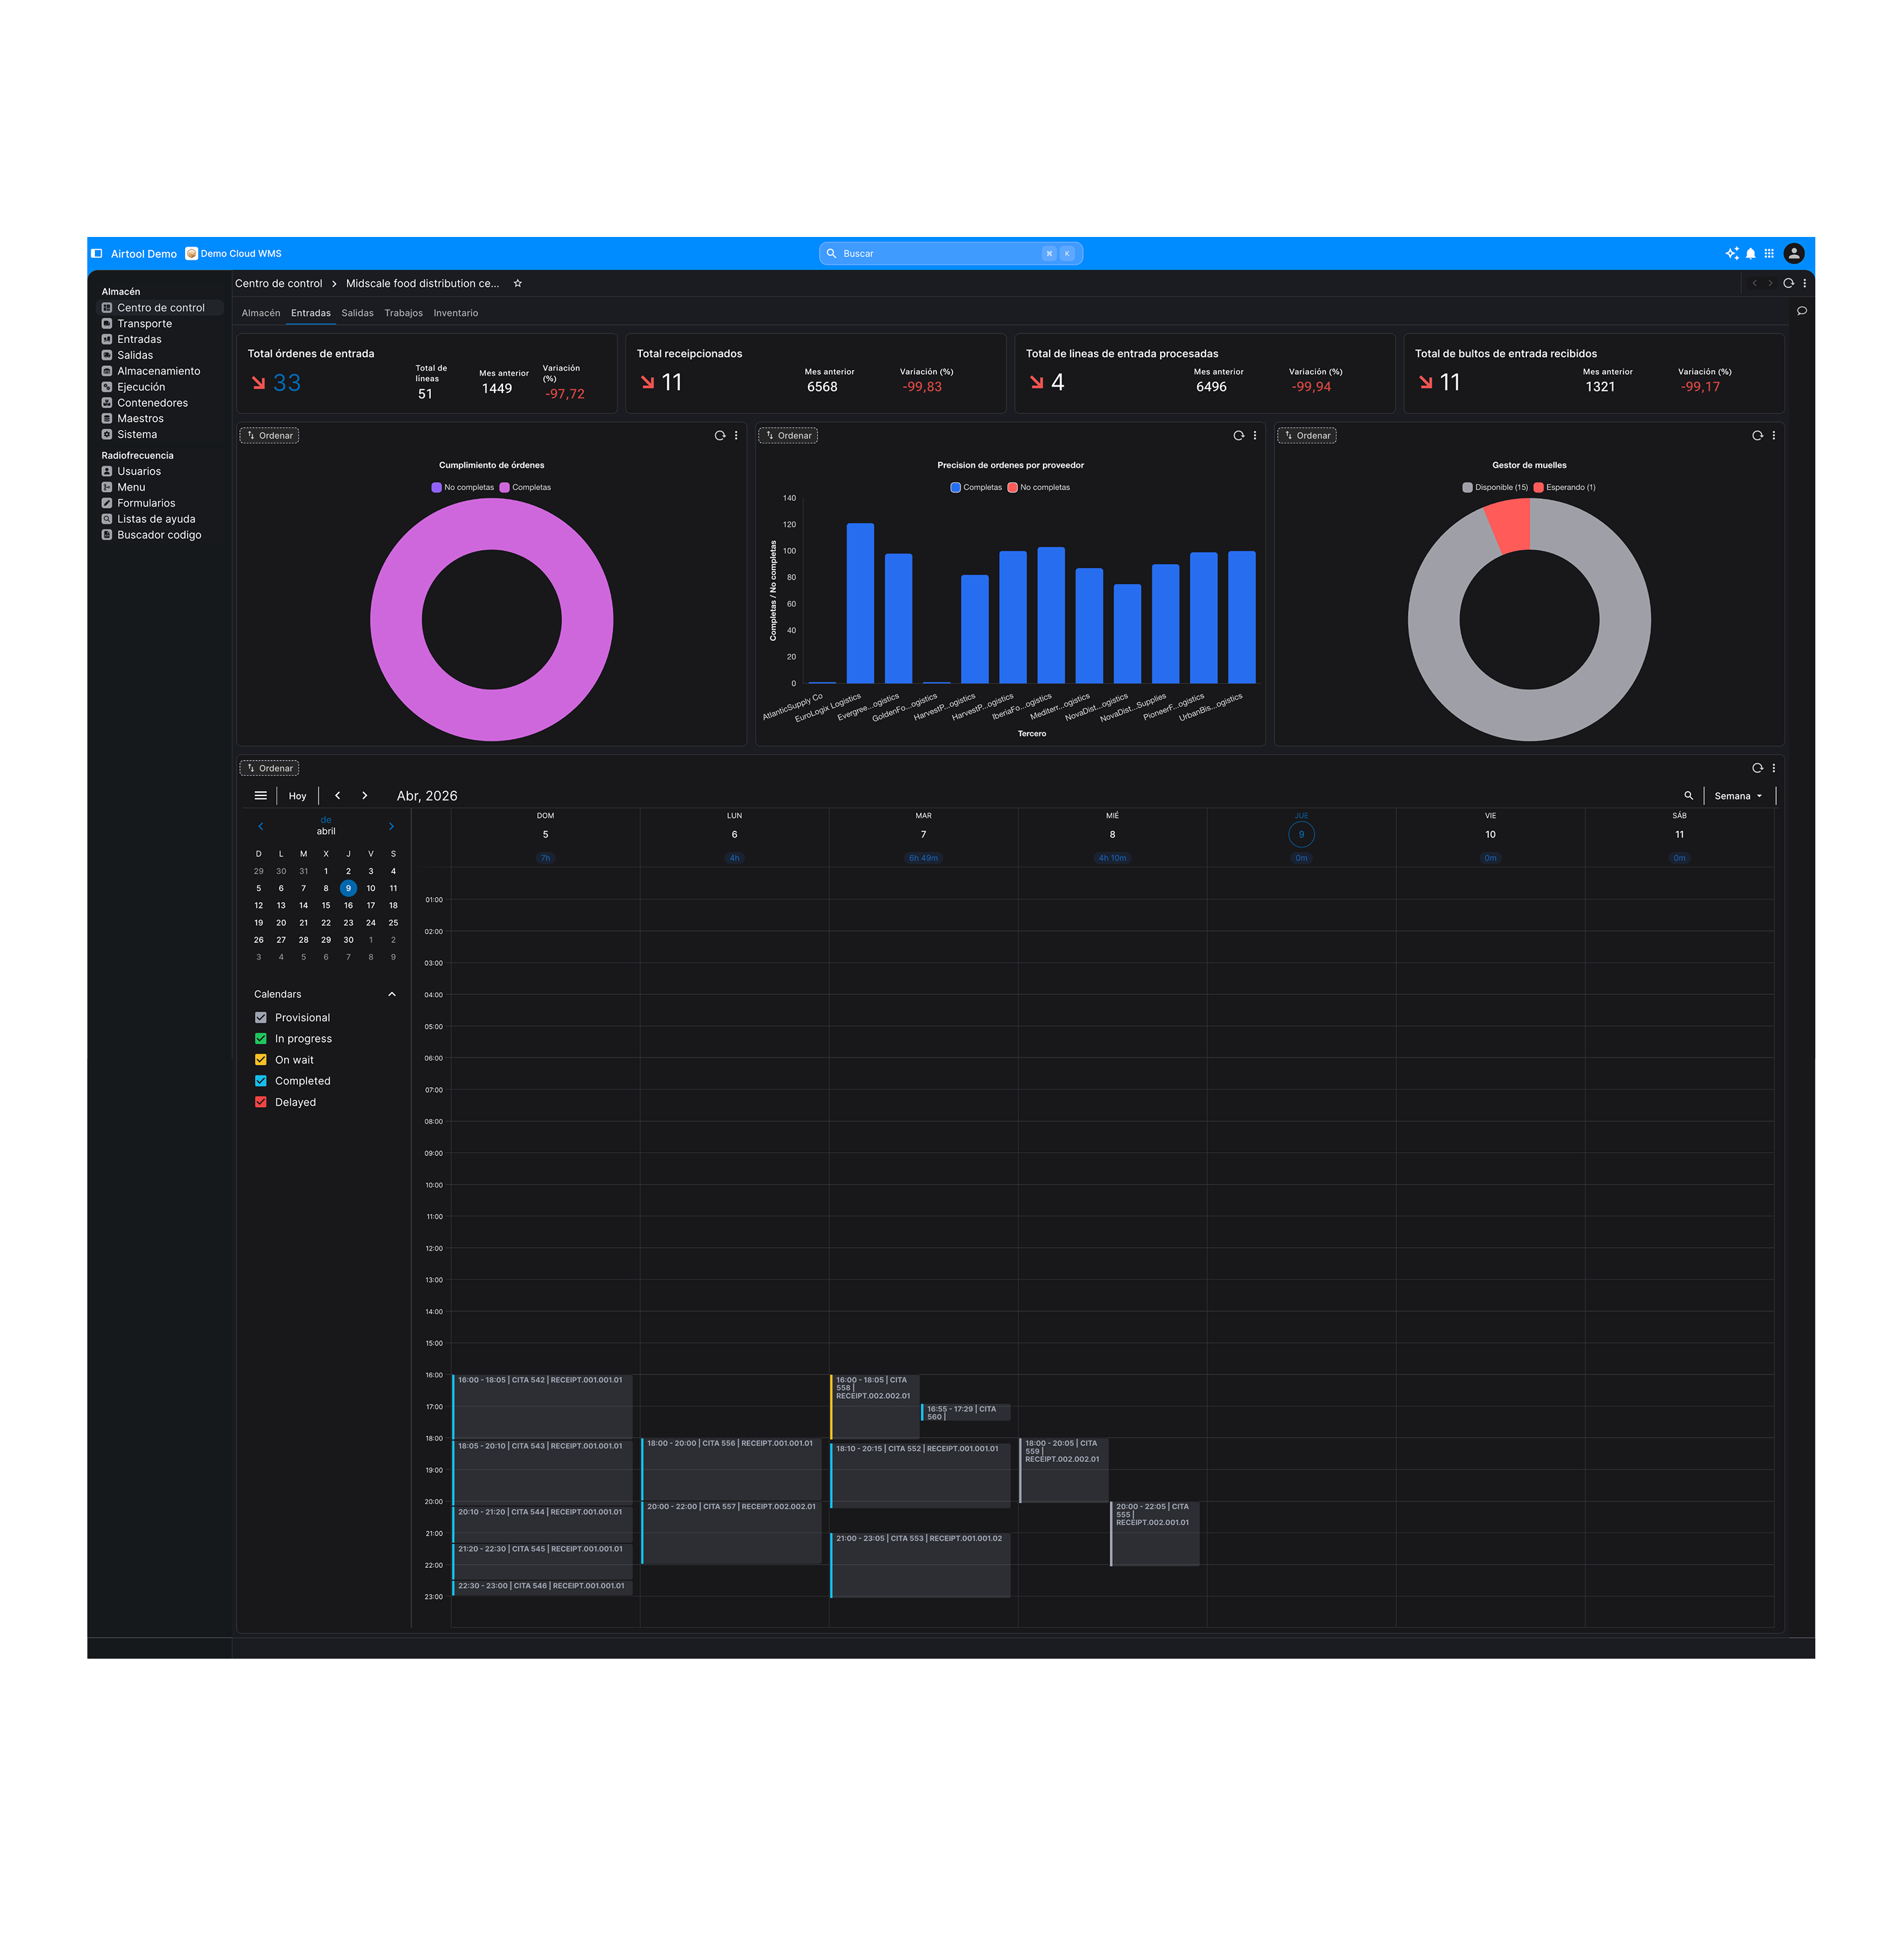Open the Inventario tab
Image resolution: width=1904 pixels, height=1940 pixels.
point(455,314)
